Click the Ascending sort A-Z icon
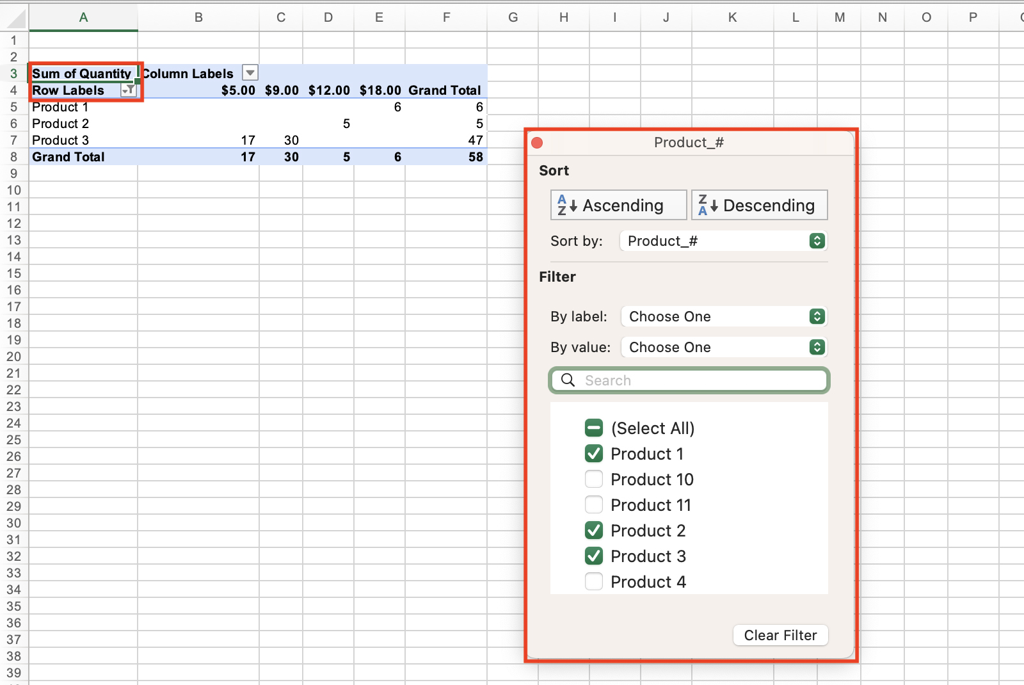 (x=566, y=205)
